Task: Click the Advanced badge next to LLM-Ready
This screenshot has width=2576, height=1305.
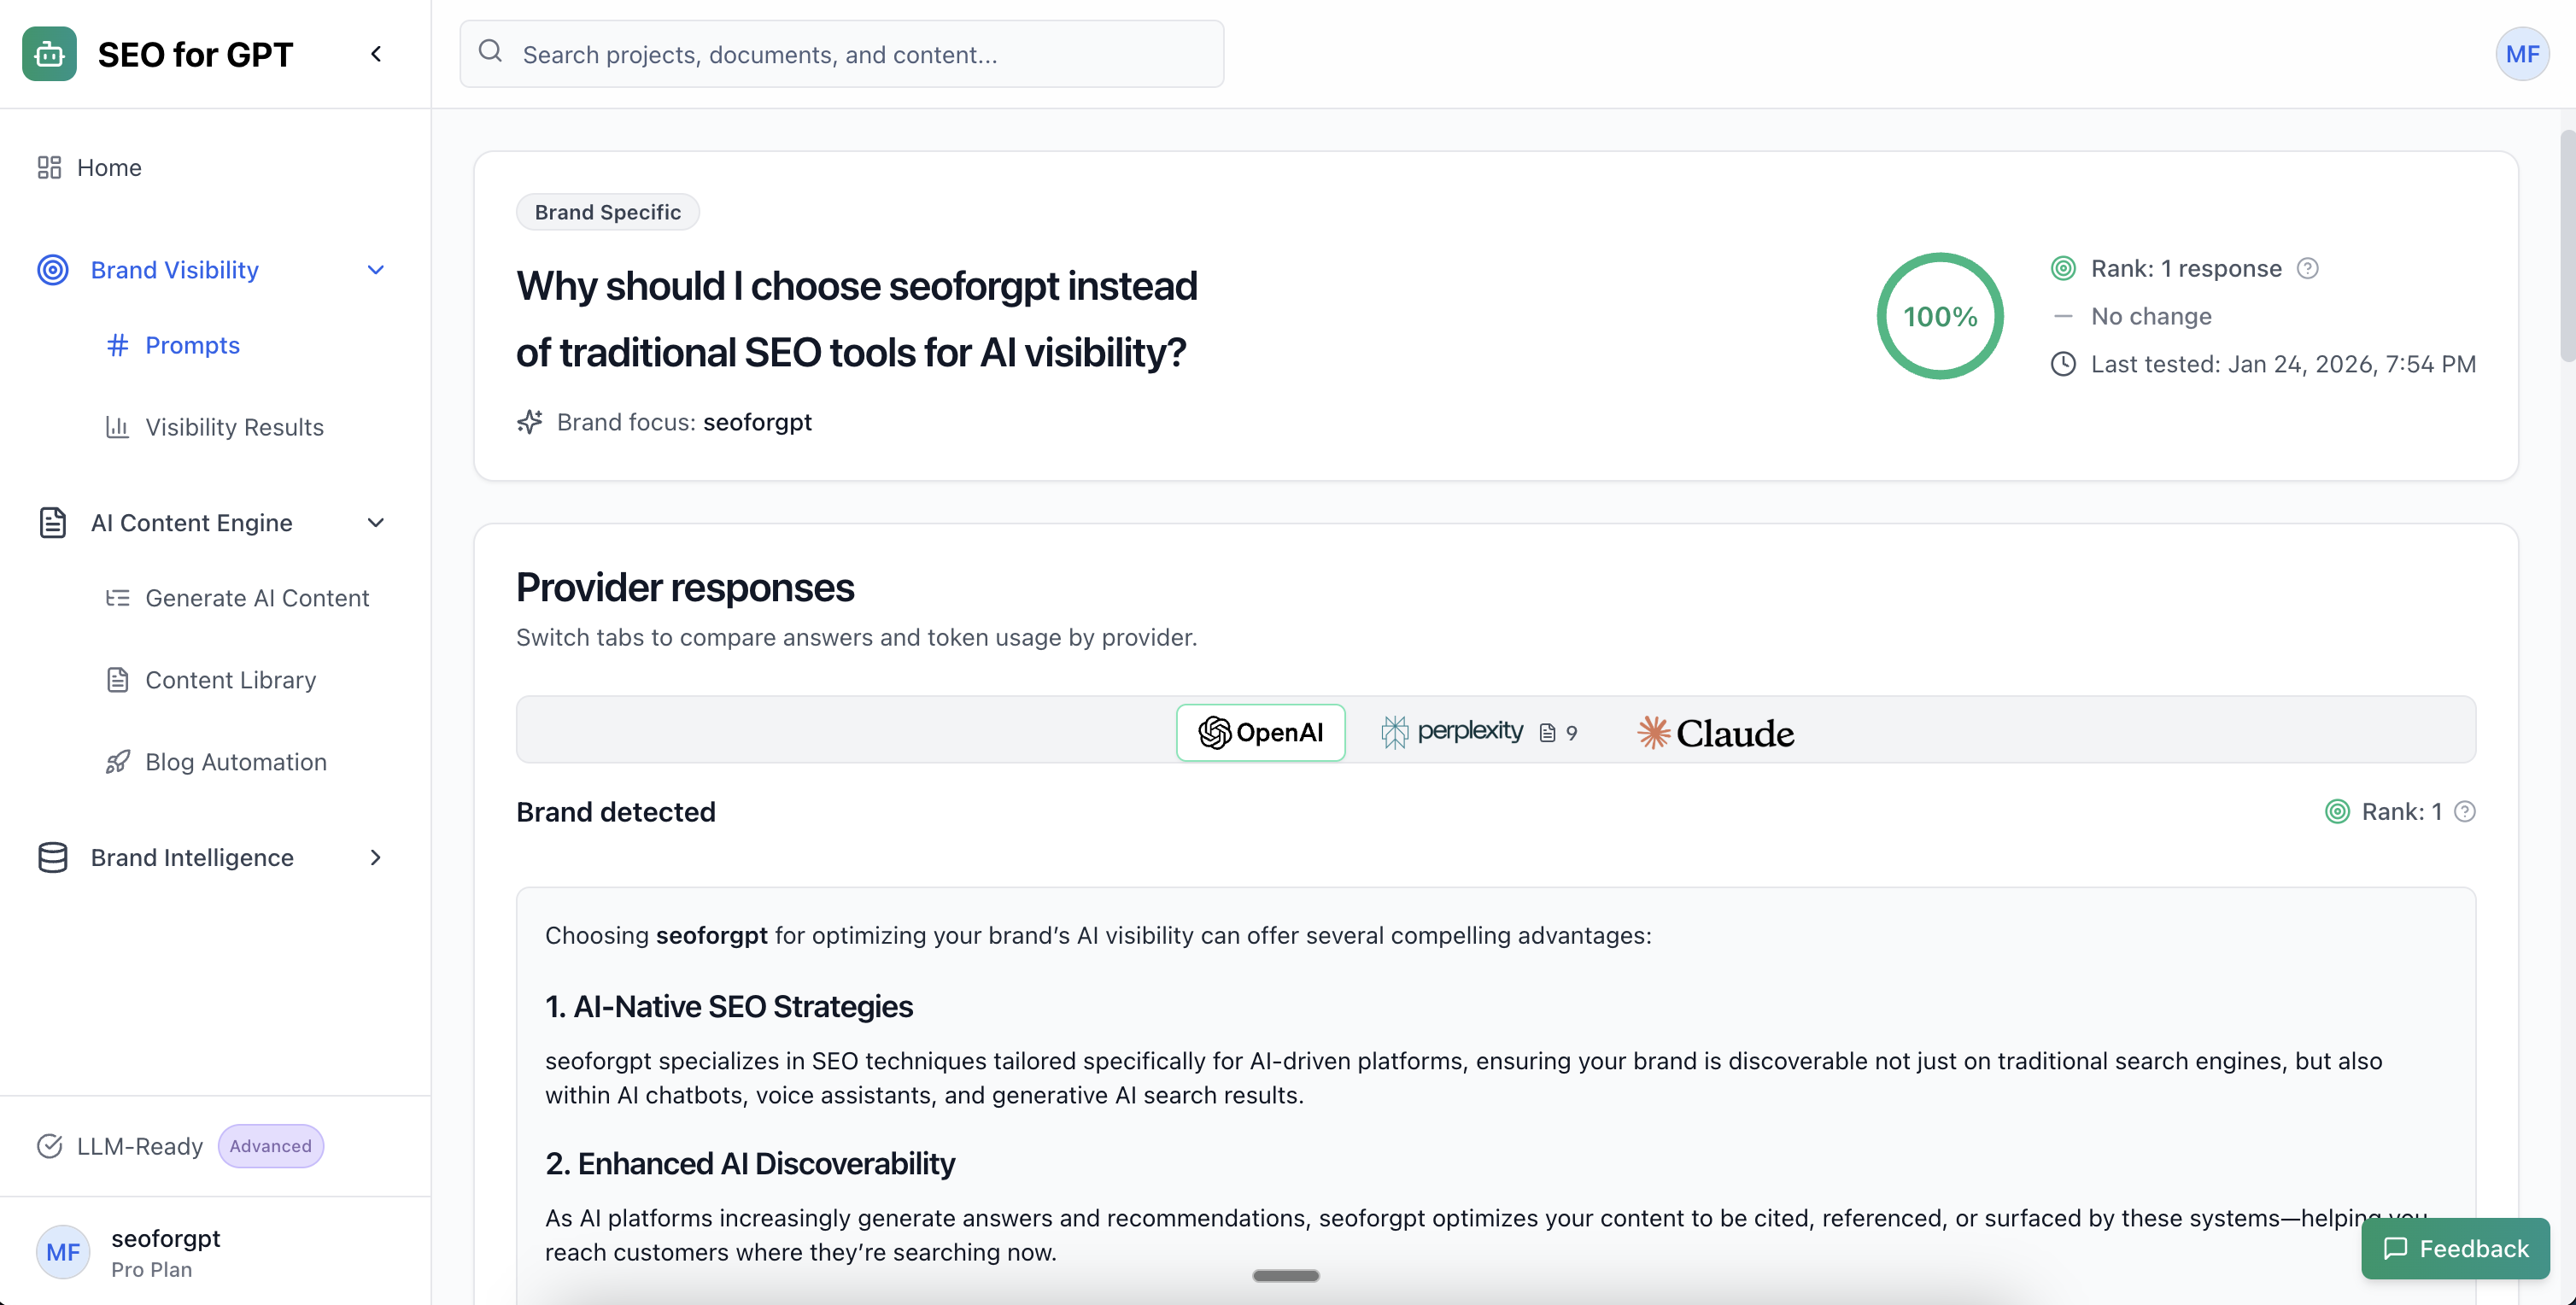Action: 270,1146
